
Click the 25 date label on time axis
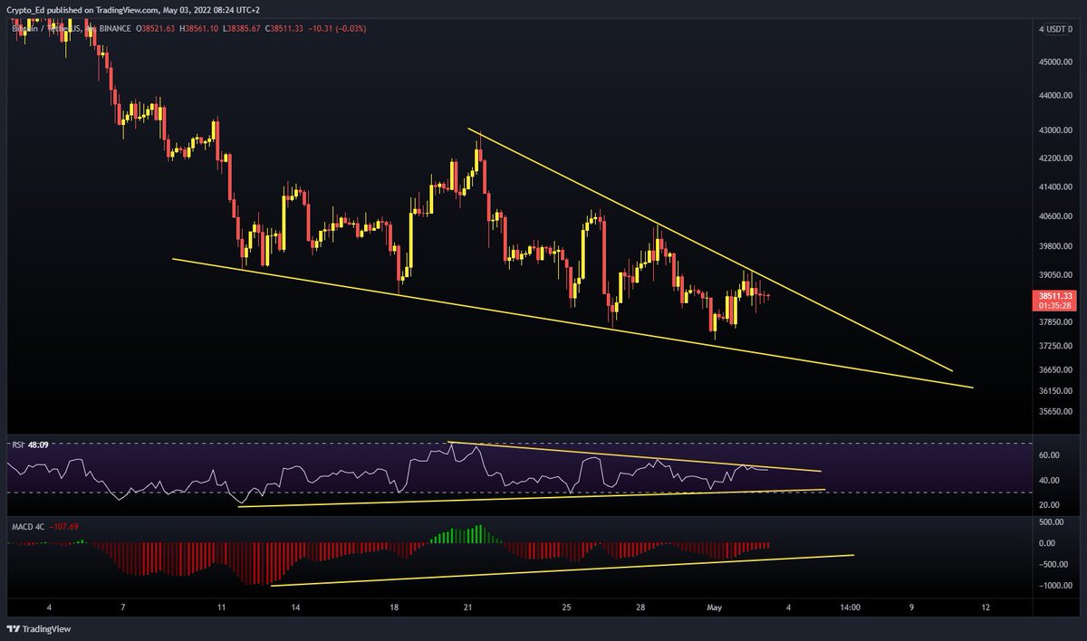pyautogui.click(x=566, y=608)
